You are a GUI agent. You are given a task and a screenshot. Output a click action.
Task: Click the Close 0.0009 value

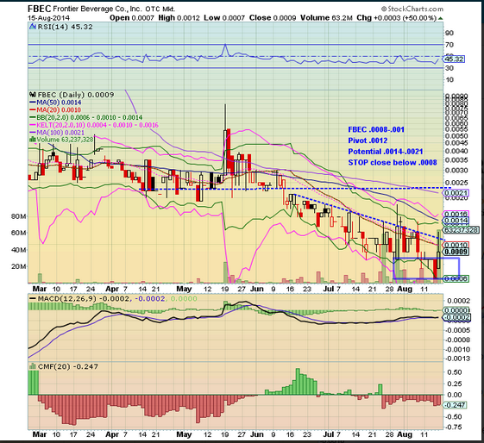(273, 18)
